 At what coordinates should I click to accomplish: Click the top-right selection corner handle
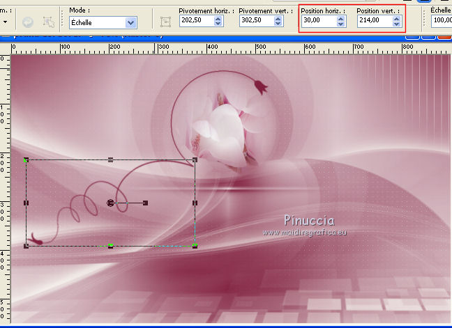coord(195,159)
